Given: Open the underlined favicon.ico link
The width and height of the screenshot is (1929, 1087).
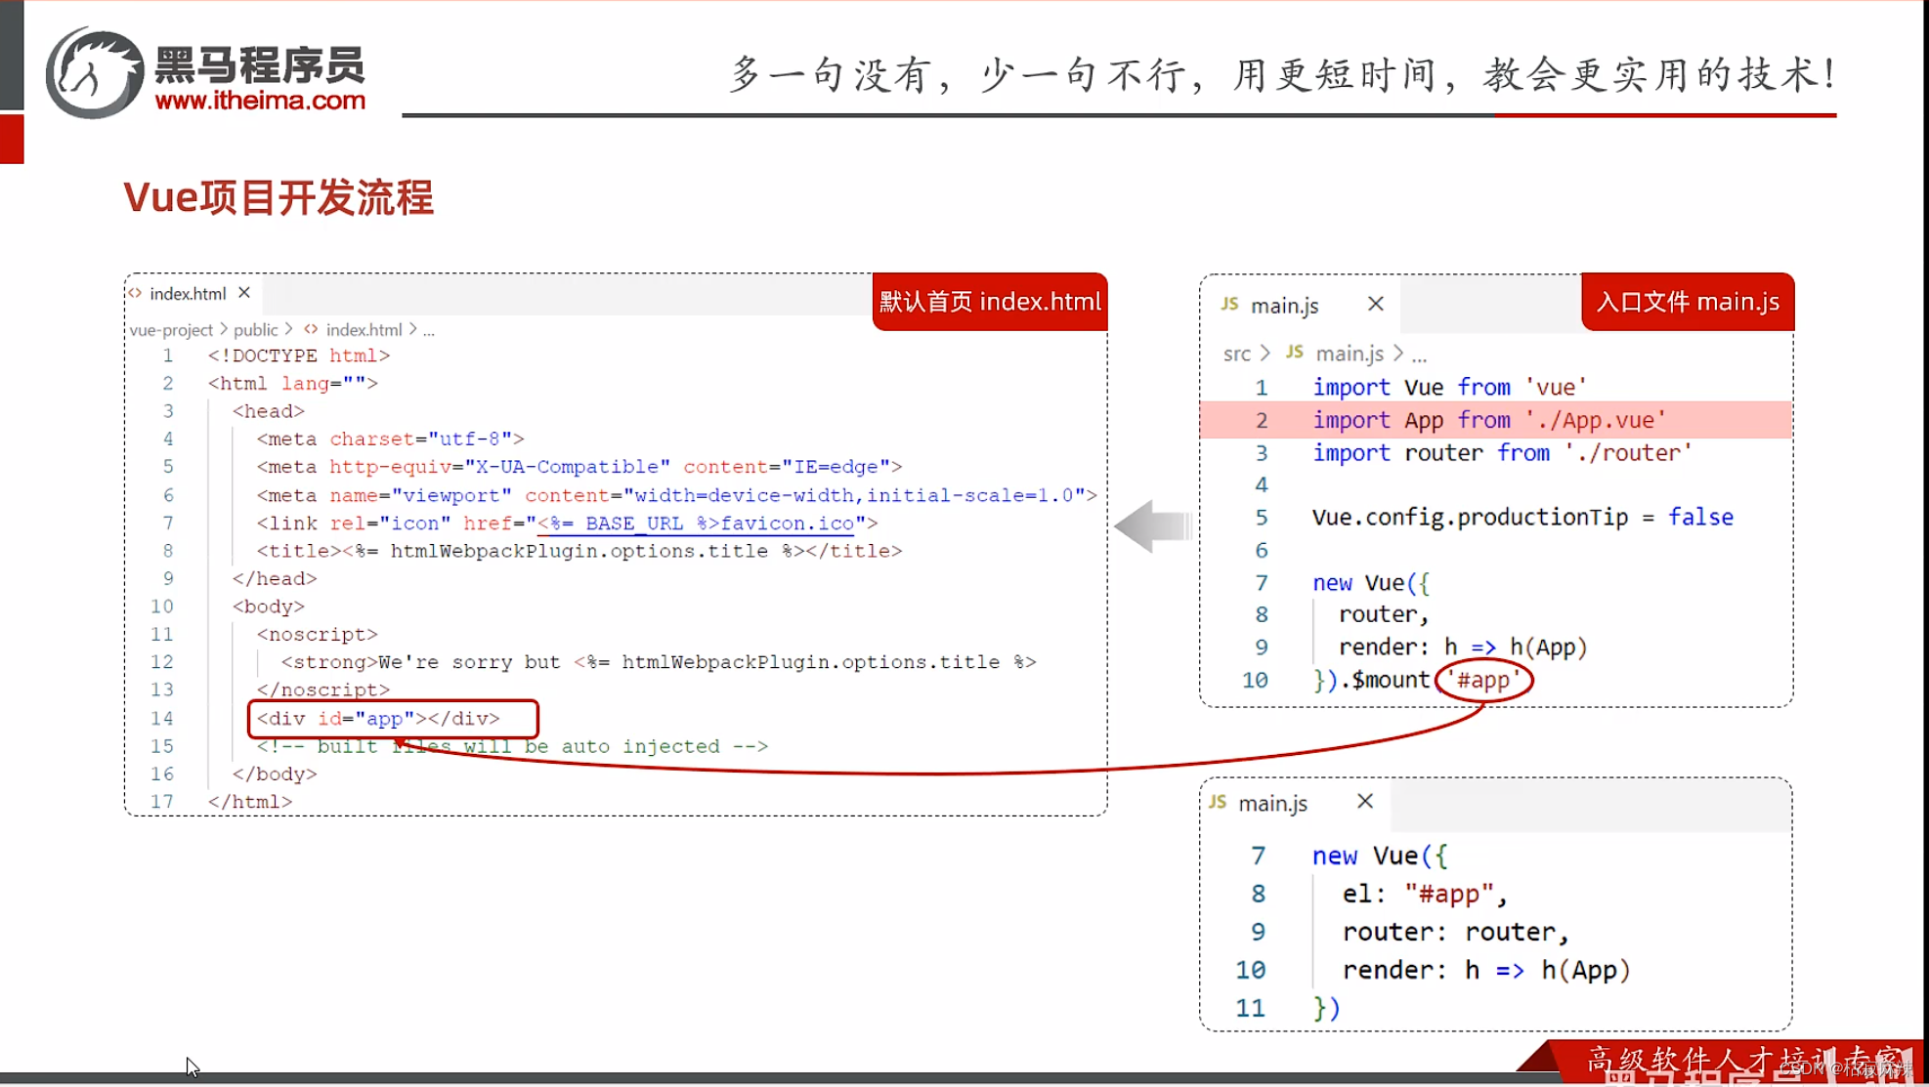Looking at the screenshot, I should click(x=699, y=523).
